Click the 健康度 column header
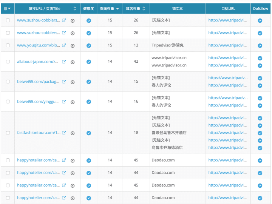The width and height of the screenshot is (272, 204). pos(88,8)
